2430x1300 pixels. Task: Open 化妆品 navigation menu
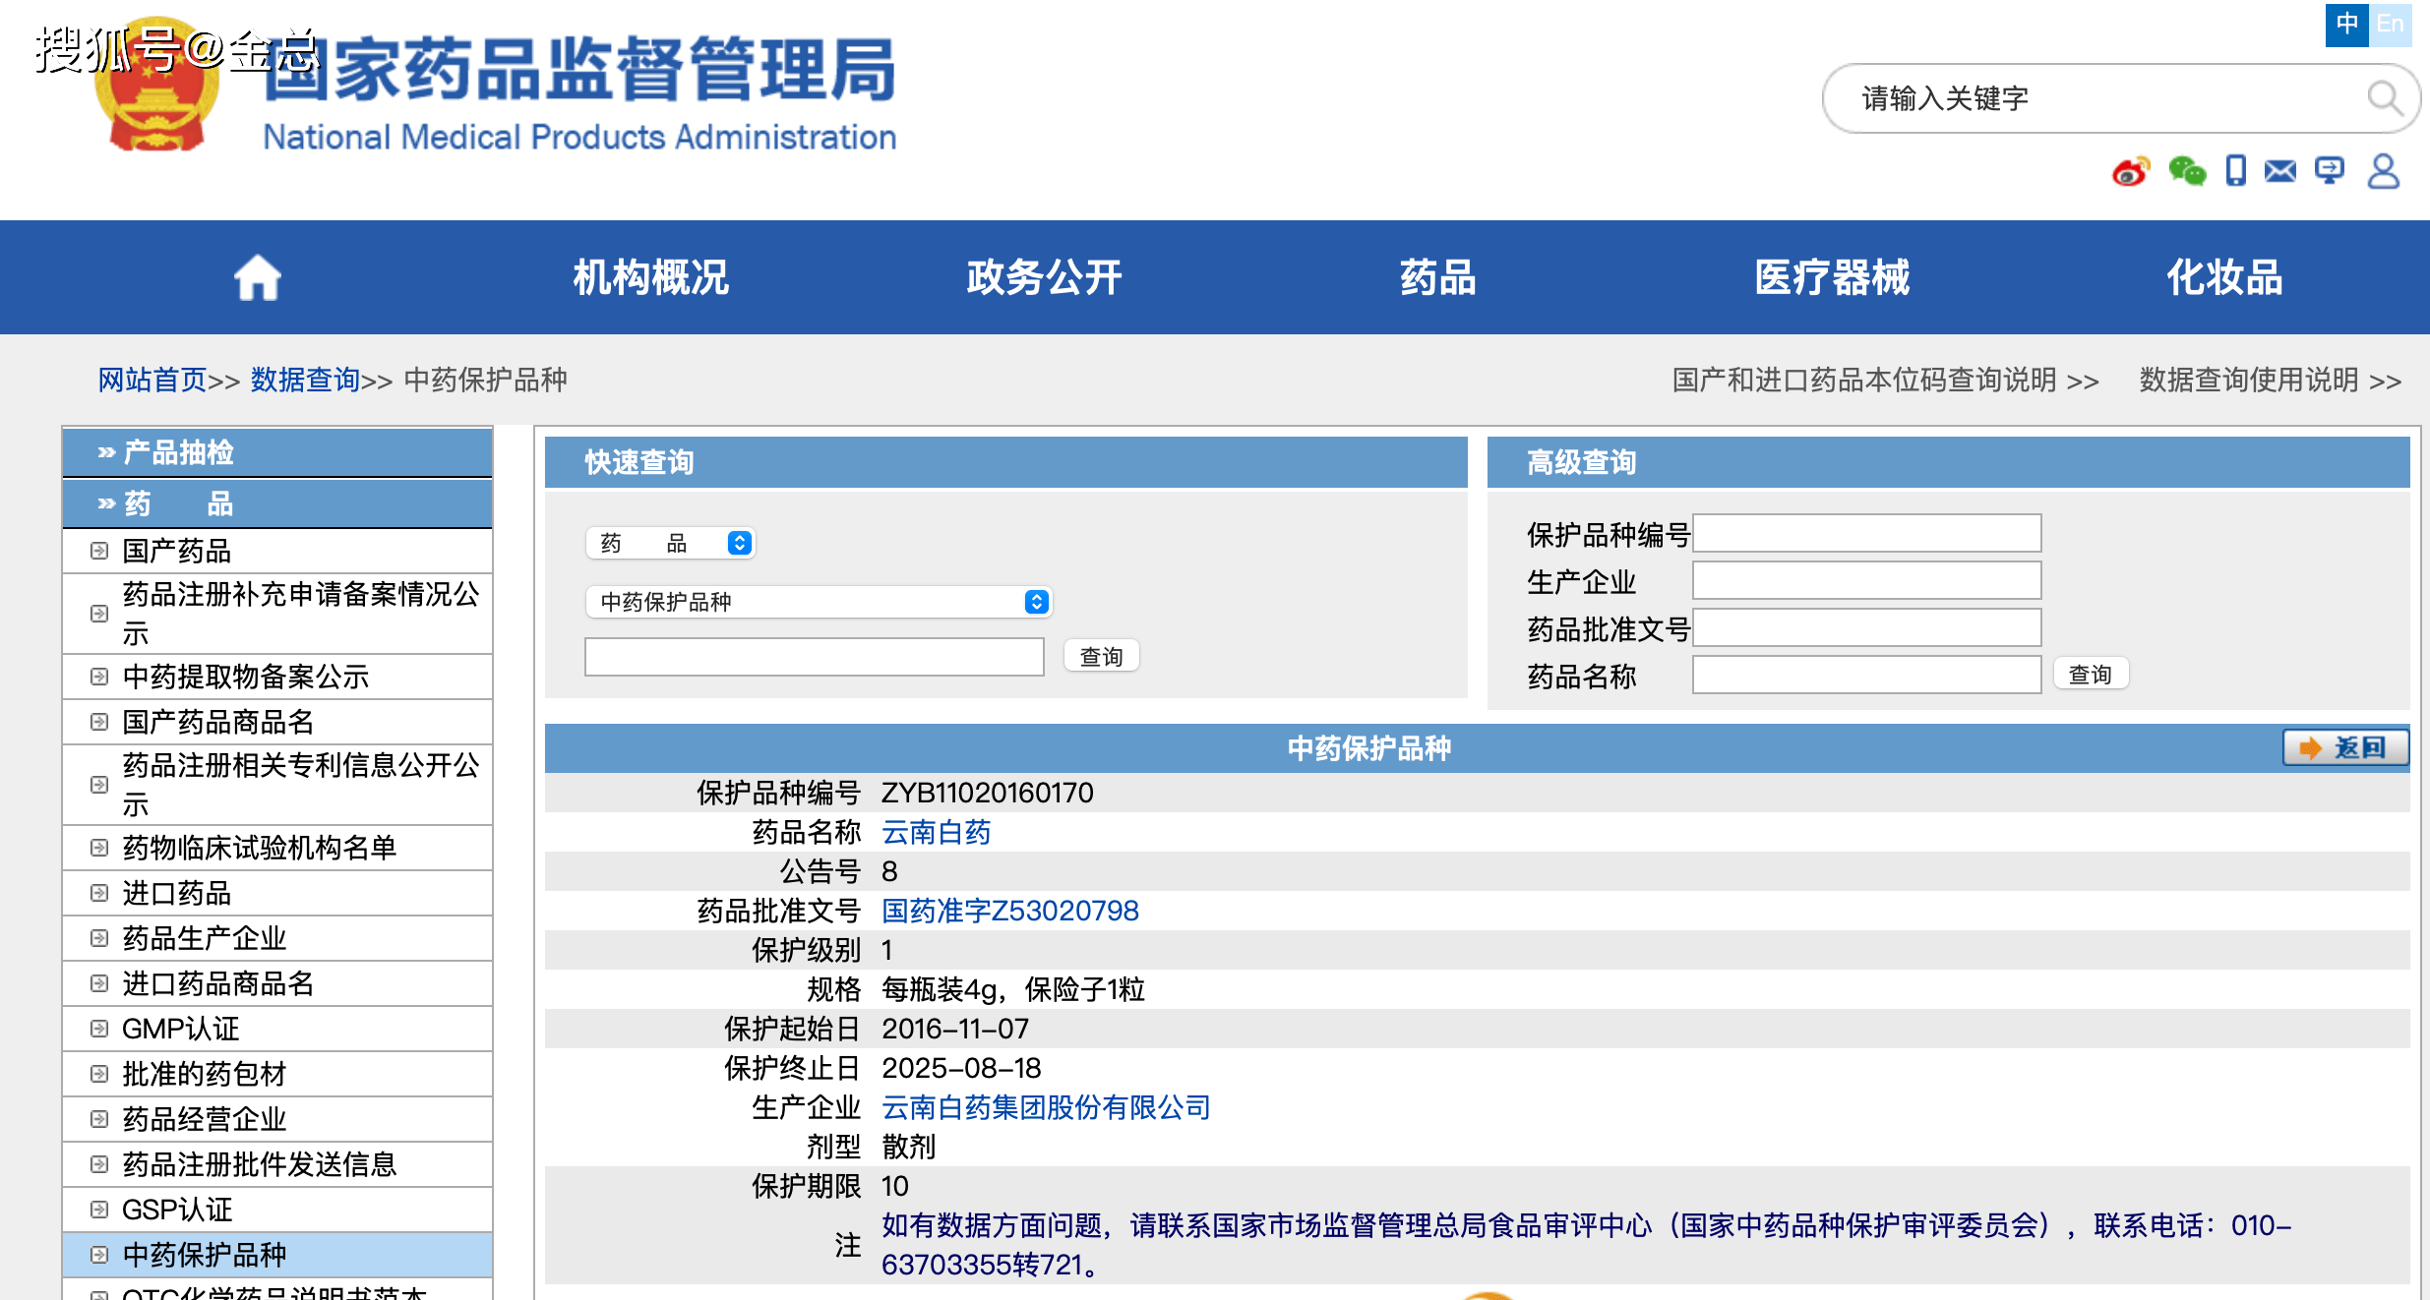coord(2225,277)
